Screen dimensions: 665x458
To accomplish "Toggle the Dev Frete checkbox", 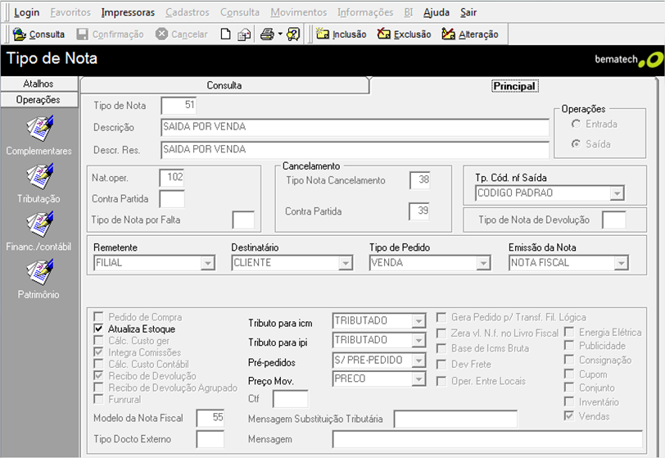I will click(441, 365).
